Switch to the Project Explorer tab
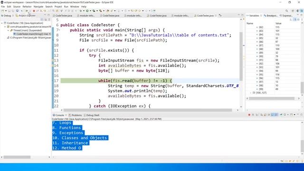The image size is (304, 171). (x=25, y=16)
